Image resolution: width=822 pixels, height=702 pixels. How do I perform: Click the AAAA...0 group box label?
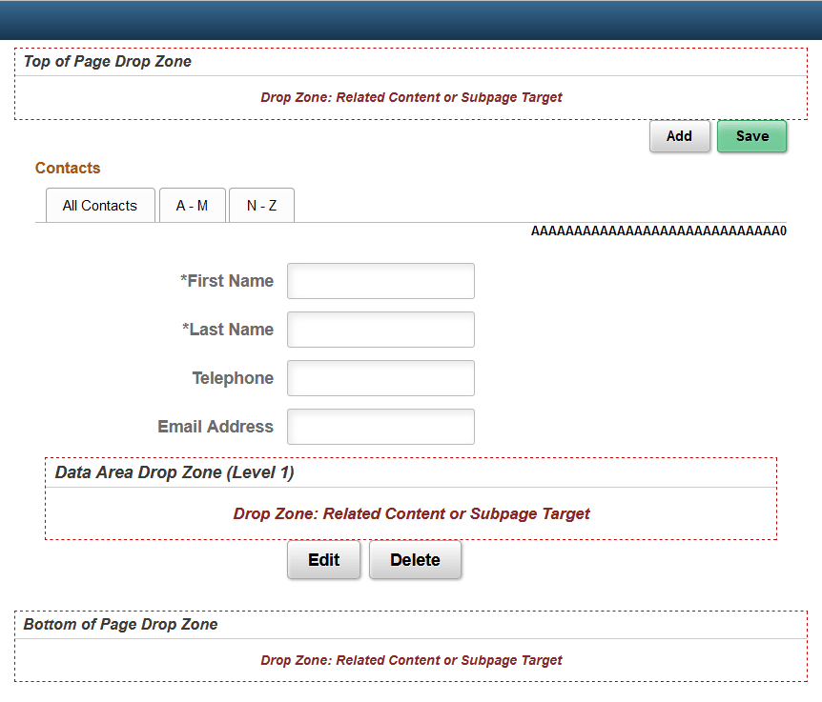coord(657,231)
